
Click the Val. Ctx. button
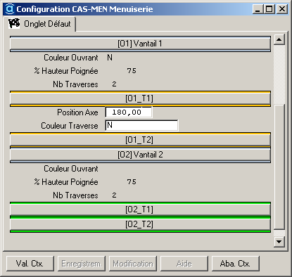(x=30, y=264)
